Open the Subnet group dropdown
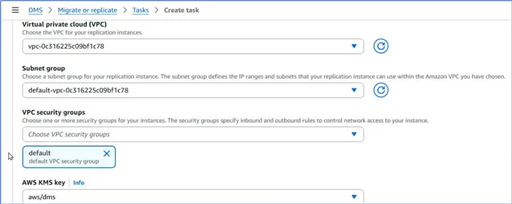The height and width of the screenshot is (204, 512). [x=193, y=90]
